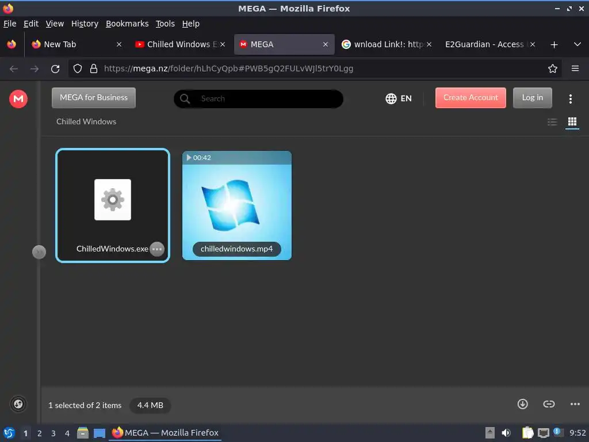Viewport: 589px width, 442px height.
Task: Open the bottom bar more options menu
Action: 575,404
